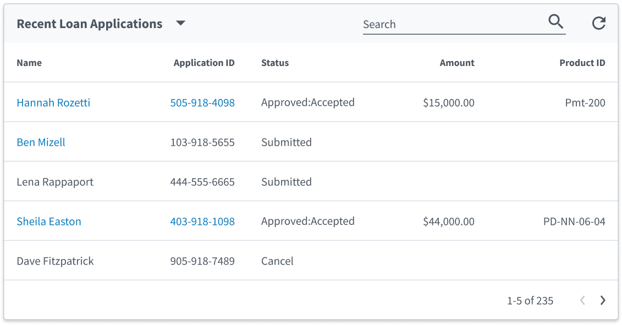The width and height of the screenshot is (622, 325).
Task: Open application 403-918-1098
Action: [x=202, y=222]
